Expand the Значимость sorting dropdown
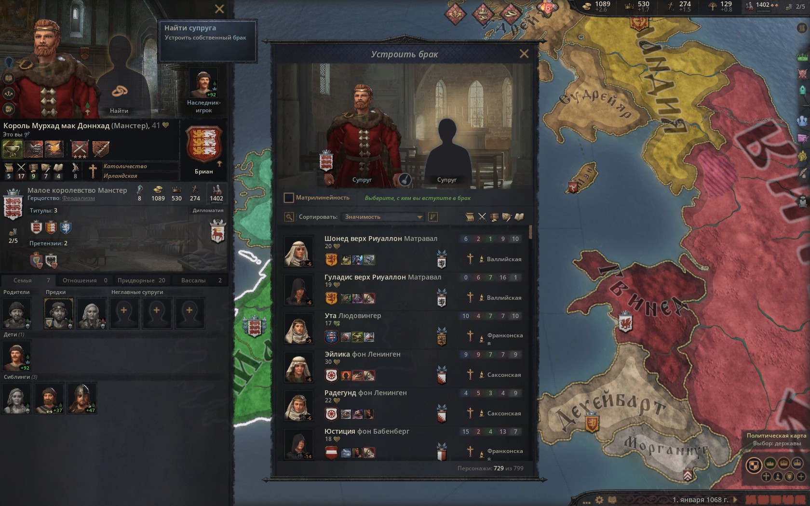The height and width of the screenshot is (506, 810). pos(383,217)
